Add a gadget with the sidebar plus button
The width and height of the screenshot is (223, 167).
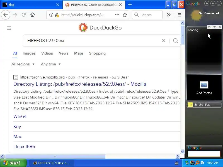pyautogui.click(x=207, y=3)
